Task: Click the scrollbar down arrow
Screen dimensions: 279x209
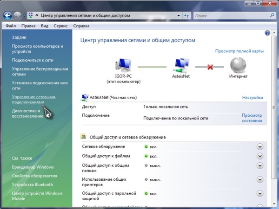Action: point(274,204)
